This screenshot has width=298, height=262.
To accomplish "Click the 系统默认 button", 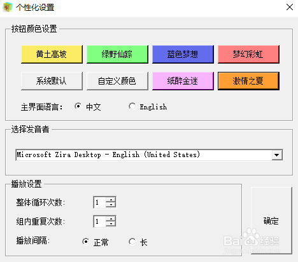I will [x=52, y=81].
